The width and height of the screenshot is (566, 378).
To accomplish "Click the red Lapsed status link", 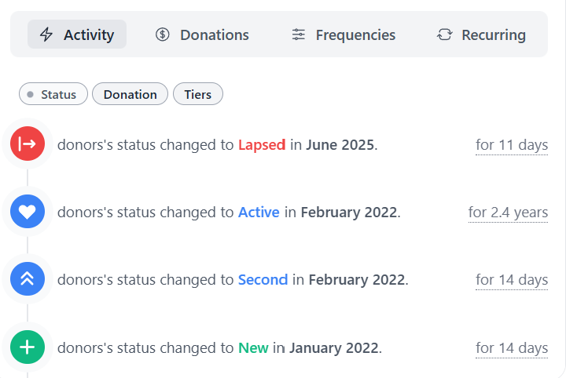I will click(261, 144).
